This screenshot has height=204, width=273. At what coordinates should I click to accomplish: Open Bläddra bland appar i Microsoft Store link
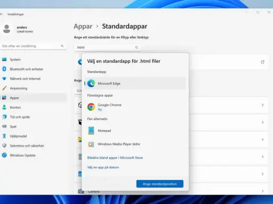(x=115, y=158)
